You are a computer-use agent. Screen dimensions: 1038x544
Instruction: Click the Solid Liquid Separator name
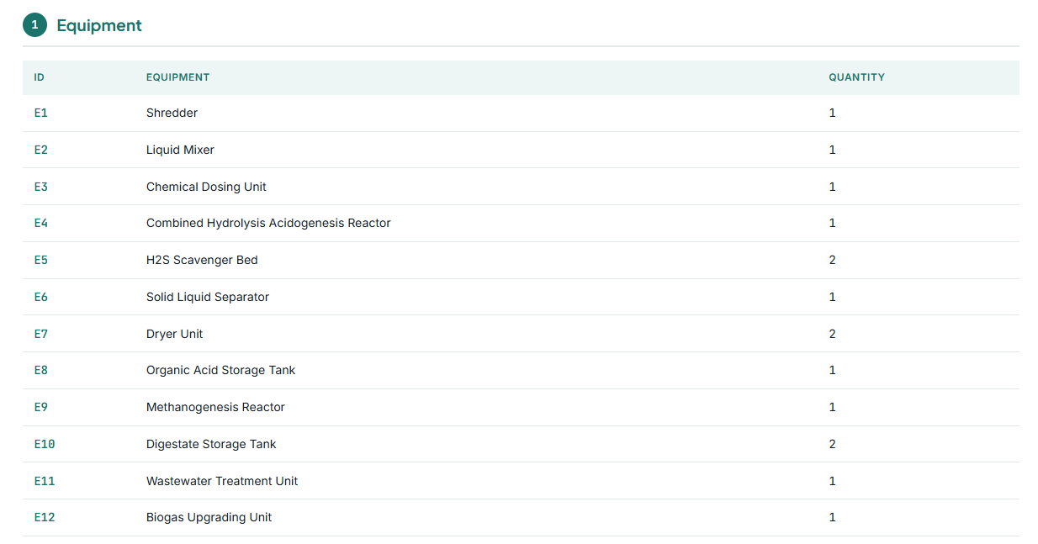pyautogui.click(x=208, y=297)
